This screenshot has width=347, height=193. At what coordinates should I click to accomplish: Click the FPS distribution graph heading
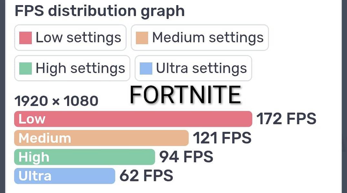coord(100,11)
